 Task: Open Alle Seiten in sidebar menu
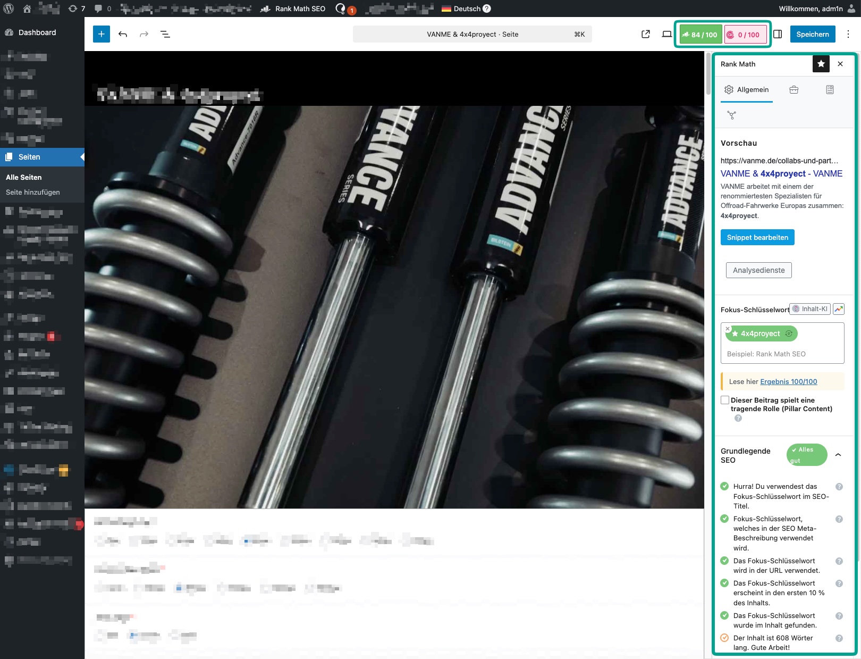pos(24,177)
